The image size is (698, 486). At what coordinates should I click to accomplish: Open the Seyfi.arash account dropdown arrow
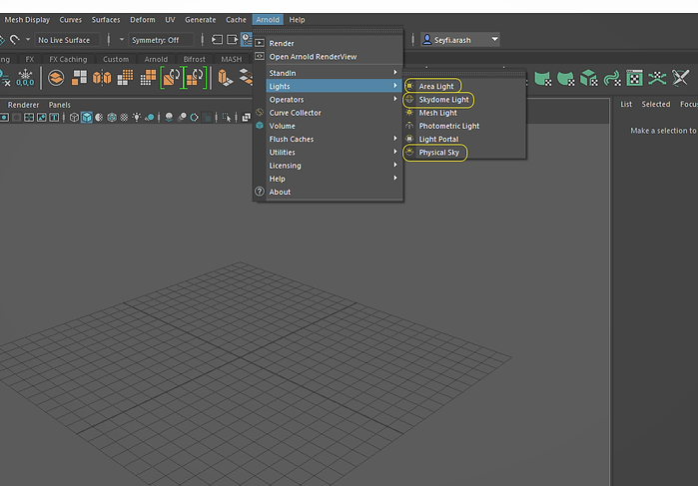point(494,39)
